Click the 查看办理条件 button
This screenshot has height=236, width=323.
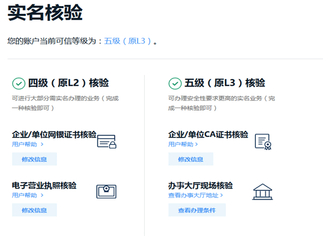pyautogui.click(x=197, y=210)
